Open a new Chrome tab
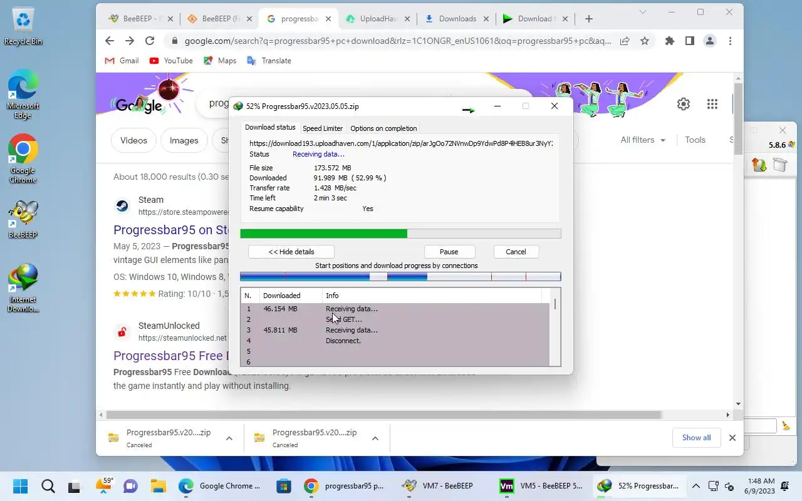 coord(588,19)
